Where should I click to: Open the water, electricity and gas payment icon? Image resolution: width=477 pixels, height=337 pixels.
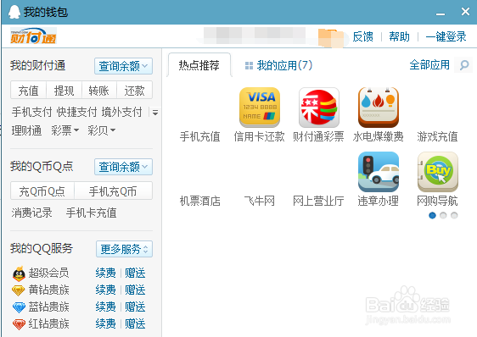click(379, 108)
